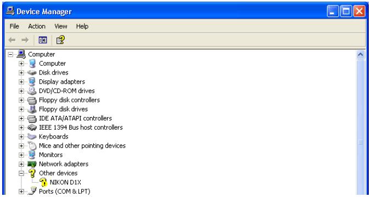Screen dimensions: 371x197
Task: Expand Mice and other pointing devices
Action: coord(21,146)
